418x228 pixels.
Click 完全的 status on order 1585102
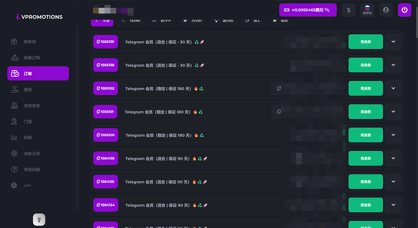tap(366, 88)
